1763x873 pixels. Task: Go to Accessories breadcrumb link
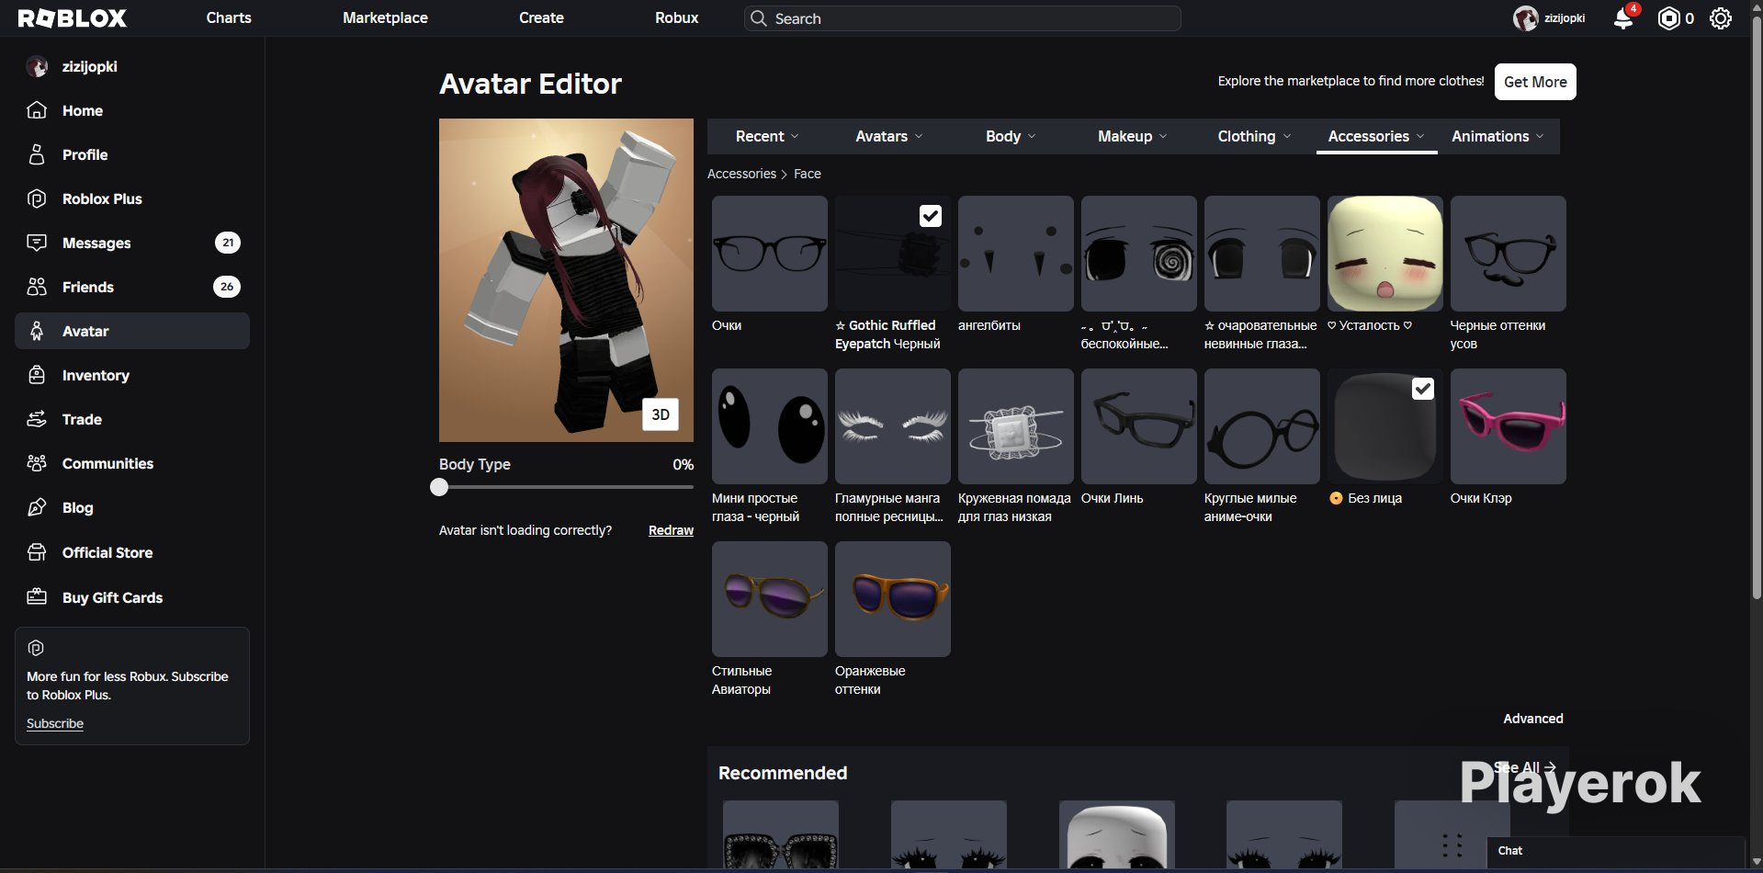(741, 174)
